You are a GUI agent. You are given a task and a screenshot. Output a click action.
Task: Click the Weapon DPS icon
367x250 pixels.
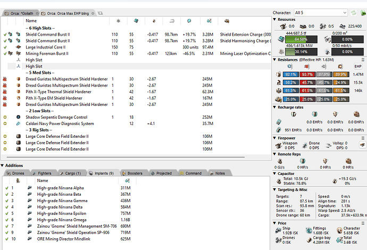tap(279, 146)
